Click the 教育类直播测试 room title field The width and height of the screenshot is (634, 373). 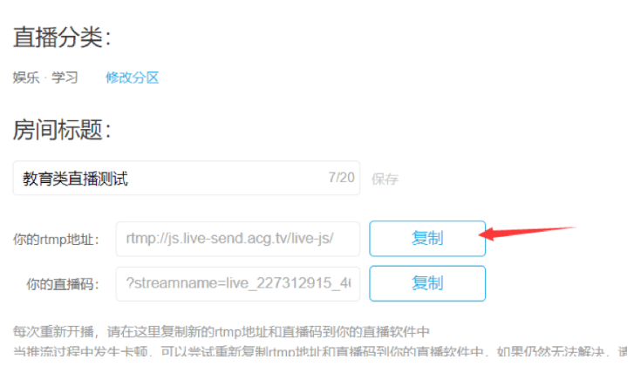pos(187,178)
